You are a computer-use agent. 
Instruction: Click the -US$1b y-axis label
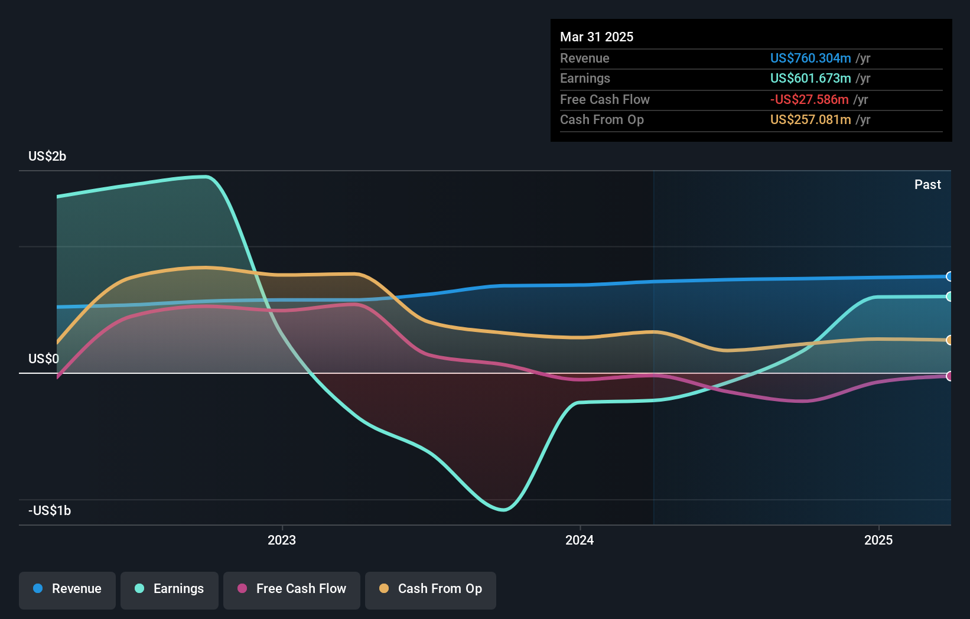click(x=50, y=510)
